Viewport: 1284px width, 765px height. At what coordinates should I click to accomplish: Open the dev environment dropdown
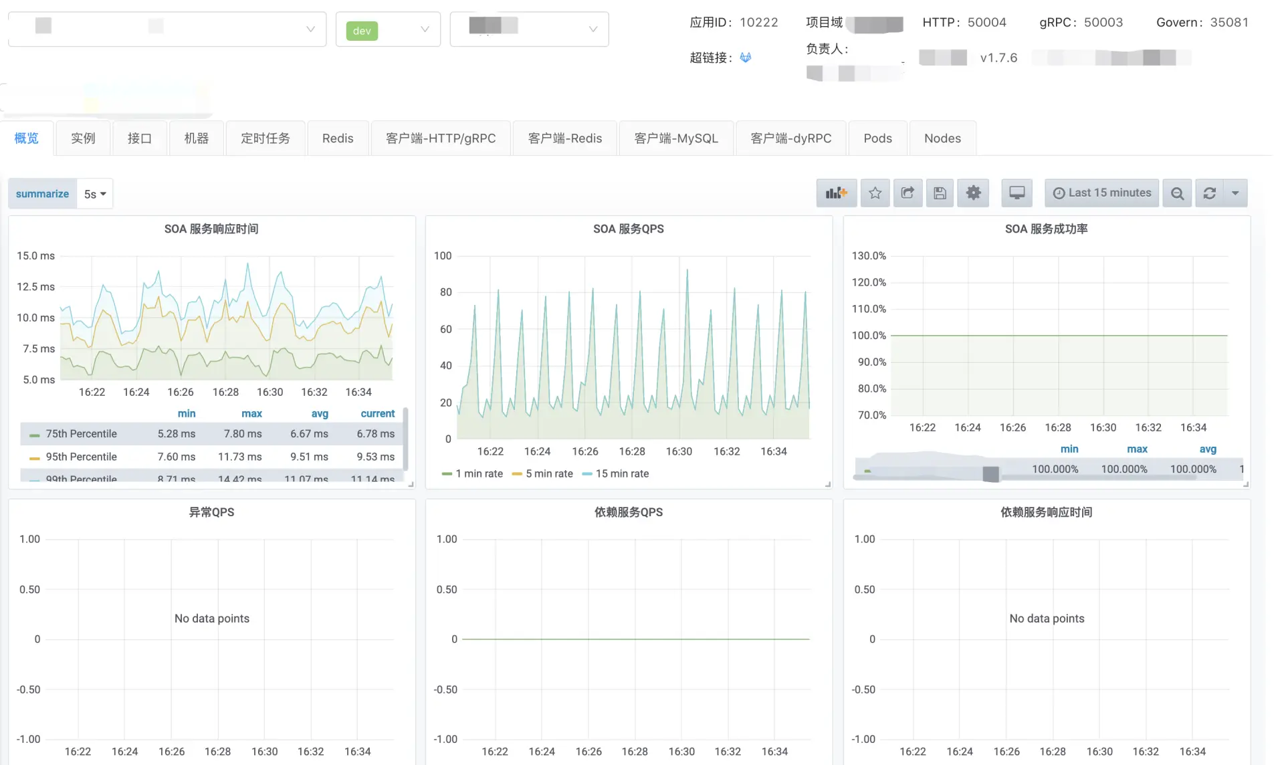(x=388, y=29)
